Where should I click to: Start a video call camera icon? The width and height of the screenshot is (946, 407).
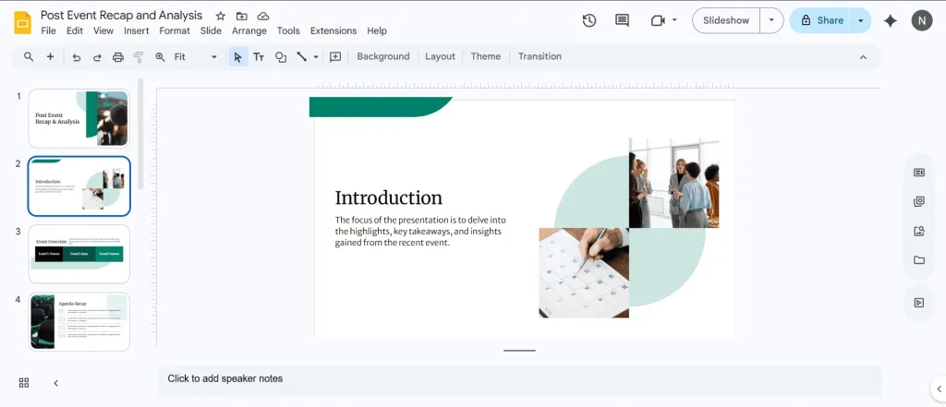[658, 20]
